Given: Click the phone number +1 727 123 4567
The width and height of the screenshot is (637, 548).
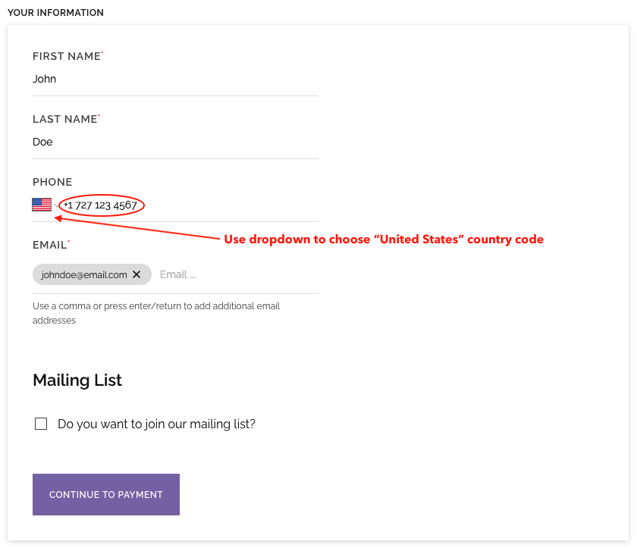Looking at the screenshot, I should coord(101,205).
